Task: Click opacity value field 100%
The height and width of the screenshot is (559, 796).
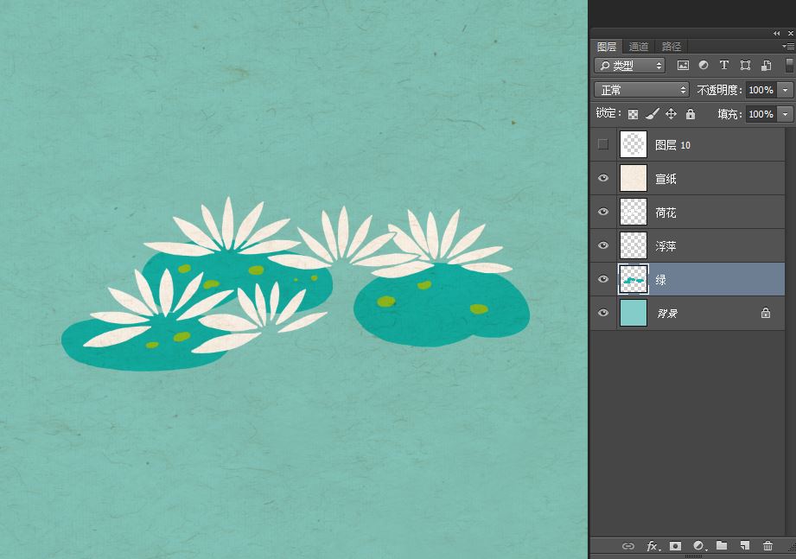Action: pos(761,90)
